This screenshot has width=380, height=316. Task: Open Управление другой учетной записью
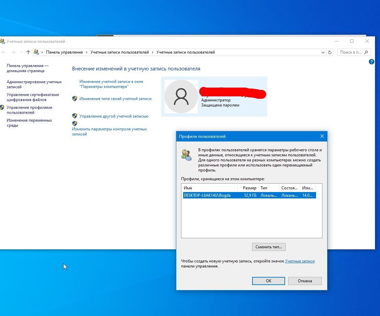(x=114, y=116)
